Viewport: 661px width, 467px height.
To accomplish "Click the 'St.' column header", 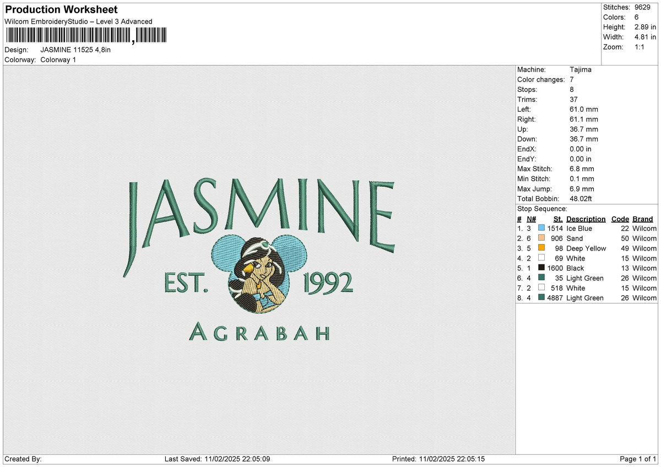I will [558, 219].
